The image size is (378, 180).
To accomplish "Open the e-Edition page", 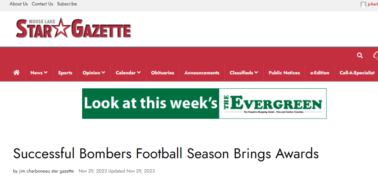I will pyautogui.click(x=320, y=73).
